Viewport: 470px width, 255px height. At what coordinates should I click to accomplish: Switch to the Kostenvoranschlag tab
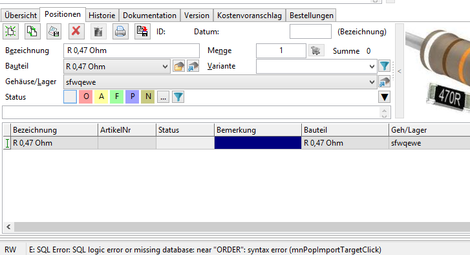coord(250,16)
